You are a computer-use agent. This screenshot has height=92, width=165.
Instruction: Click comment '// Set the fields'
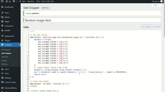pyautogui.click(x=38, y=35)
